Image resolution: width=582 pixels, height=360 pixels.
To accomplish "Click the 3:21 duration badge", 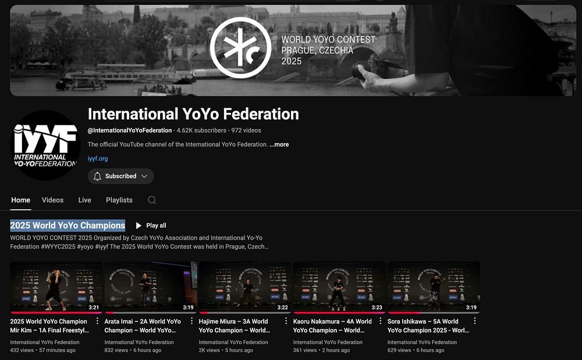I will click(94, 307).
